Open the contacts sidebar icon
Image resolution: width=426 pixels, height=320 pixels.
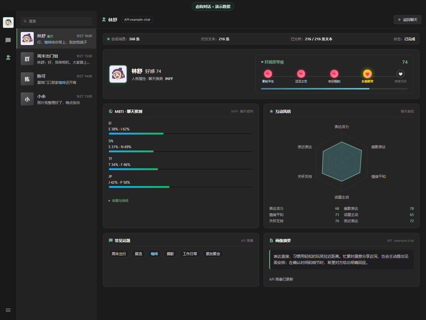pyautogui.click(x=8, y=57)
